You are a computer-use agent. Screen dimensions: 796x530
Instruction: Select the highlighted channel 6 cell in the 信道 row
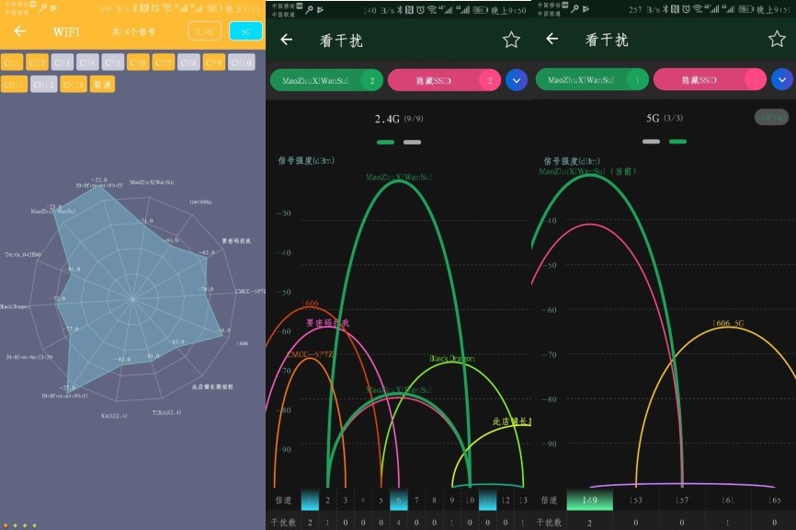click(399, 500)
